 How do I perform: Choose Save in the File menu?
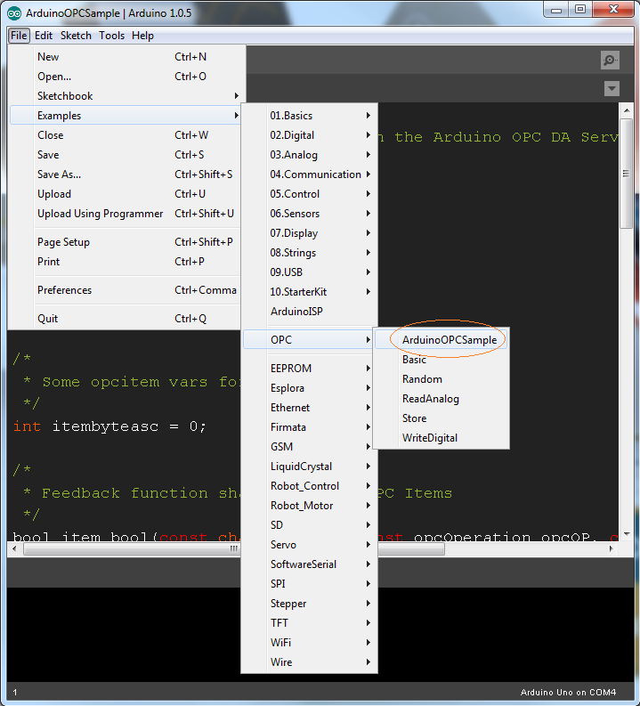tap(126, 155)
